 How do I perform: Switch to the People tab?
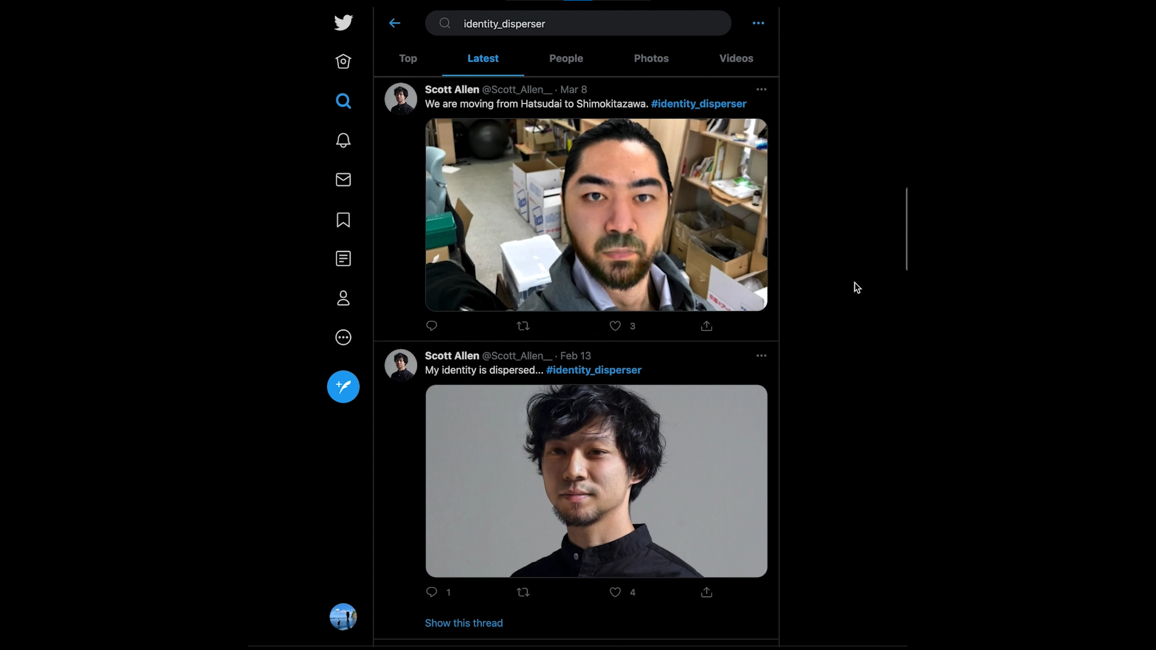565,58
